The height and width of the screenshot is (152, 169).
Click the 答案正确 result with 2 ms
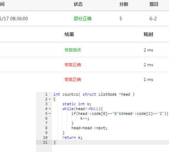point(73,65)
